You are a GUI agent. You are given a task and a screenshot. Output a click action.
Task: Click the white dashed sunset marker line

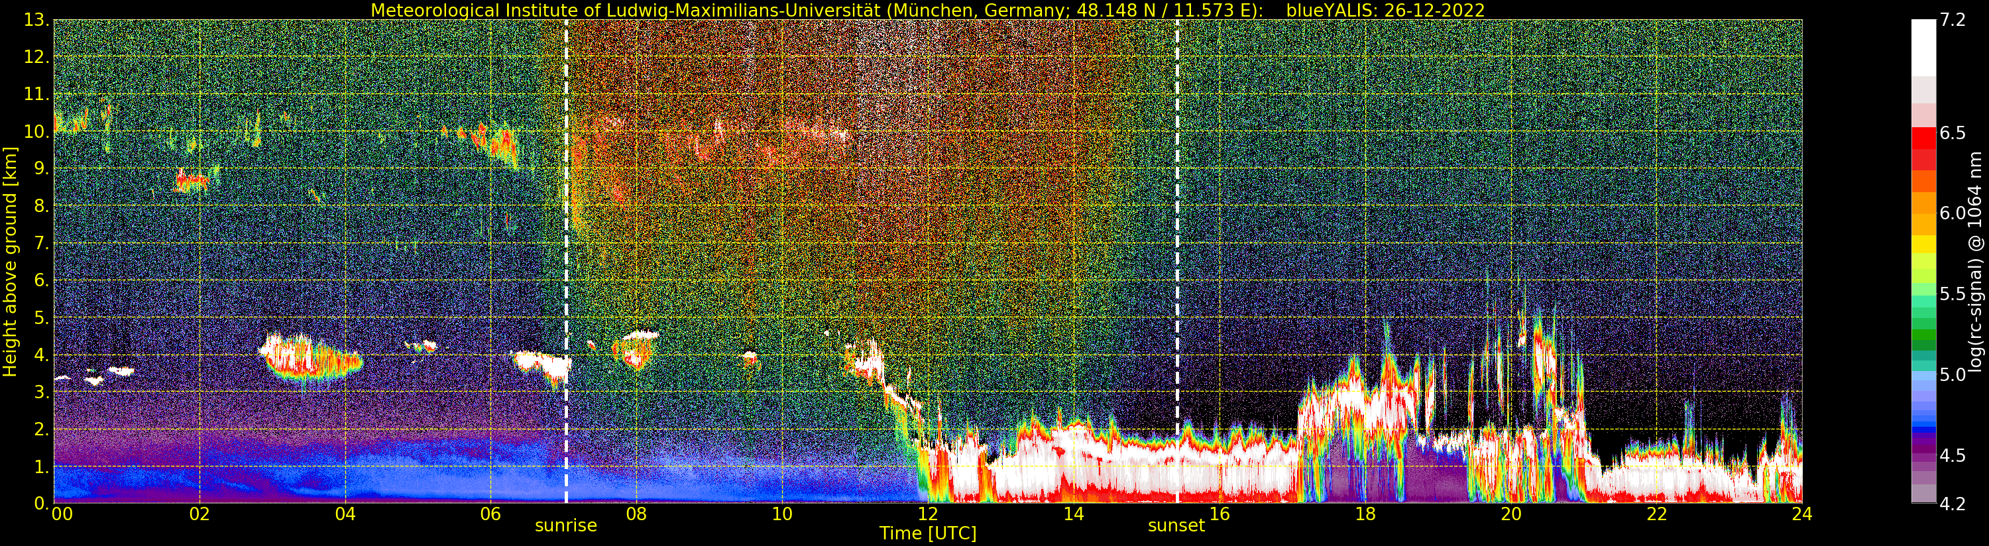(1178, 262)
